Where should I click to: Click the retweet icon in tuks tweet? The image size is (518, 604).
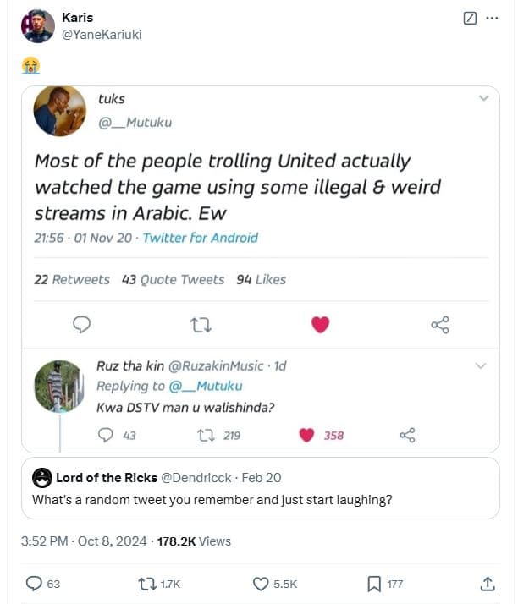tap(201, 324)
